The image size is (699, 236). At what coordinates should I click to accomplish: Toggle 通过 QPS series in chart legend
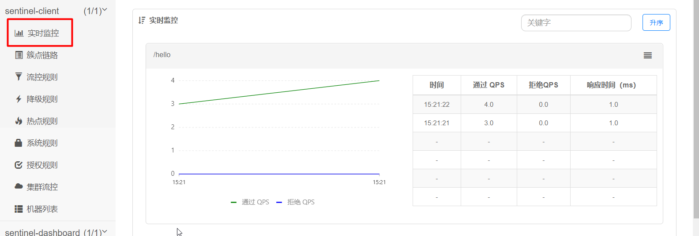[x=250, y=202]
